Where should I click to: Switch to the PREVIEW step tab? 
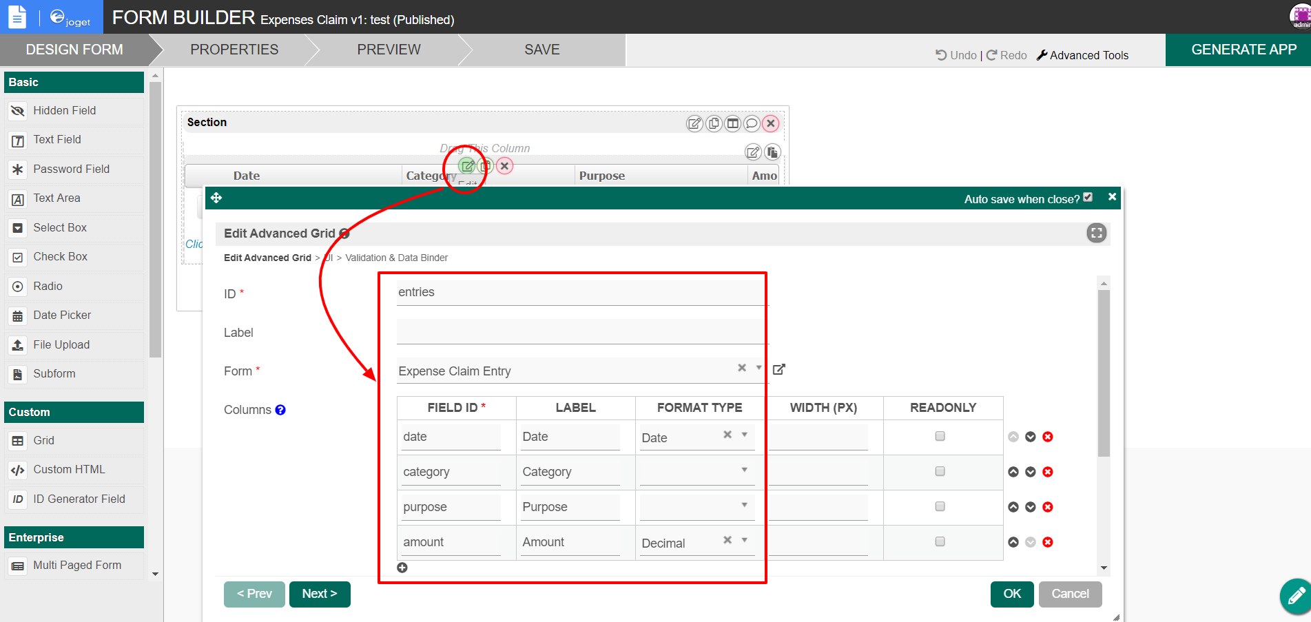point(389,50)
